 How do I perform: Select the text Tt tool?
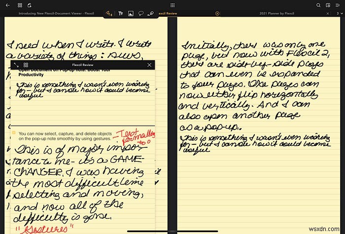(x=121, y=13)
